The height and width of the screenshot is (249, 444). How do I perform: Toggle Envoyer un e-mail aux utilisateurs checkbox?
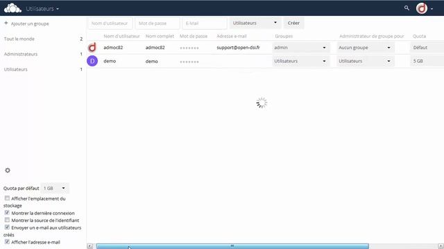point(7,227)
